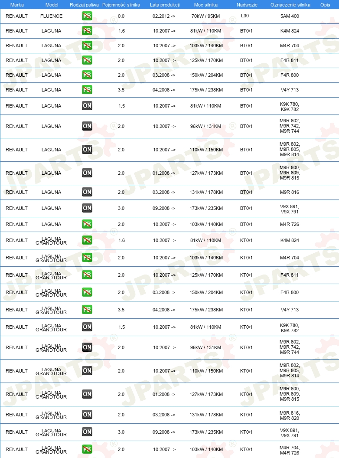The height and width of the screenshot is (458, 339).
Task: Click the petrol icon in the Laguna M4R 726 row
Action: pos(87,224)
